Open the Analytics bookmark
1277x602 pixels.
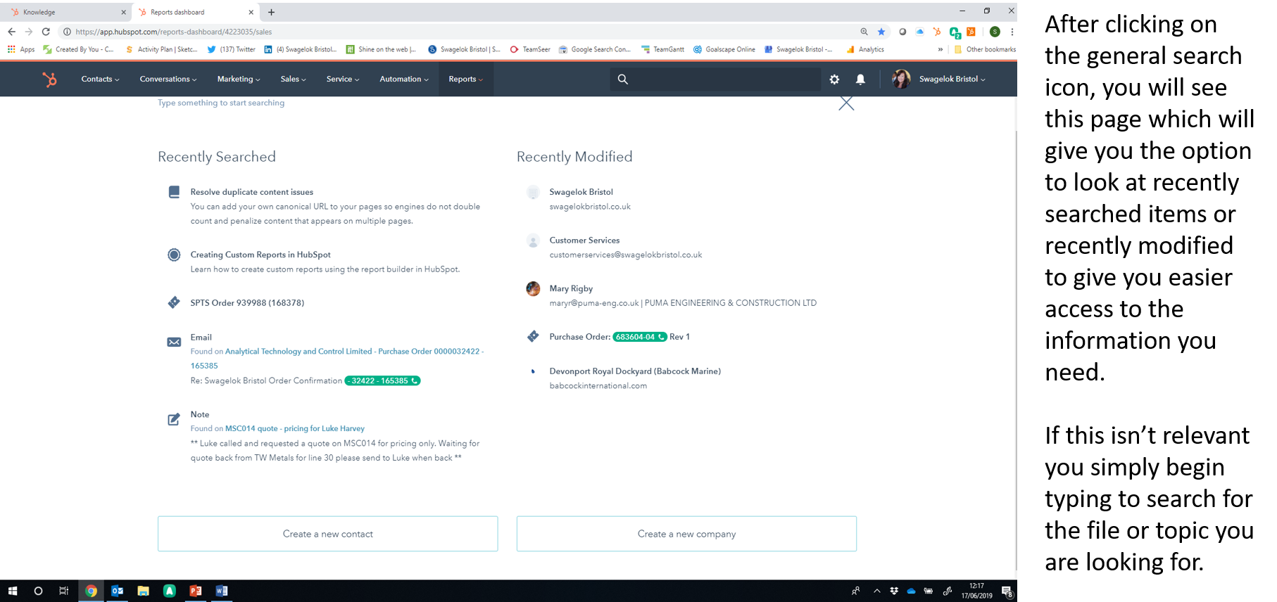(x=865, y=49)
